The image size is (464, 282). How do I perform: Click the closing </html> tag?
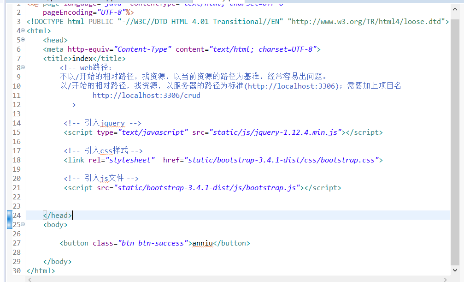[41, 271]
